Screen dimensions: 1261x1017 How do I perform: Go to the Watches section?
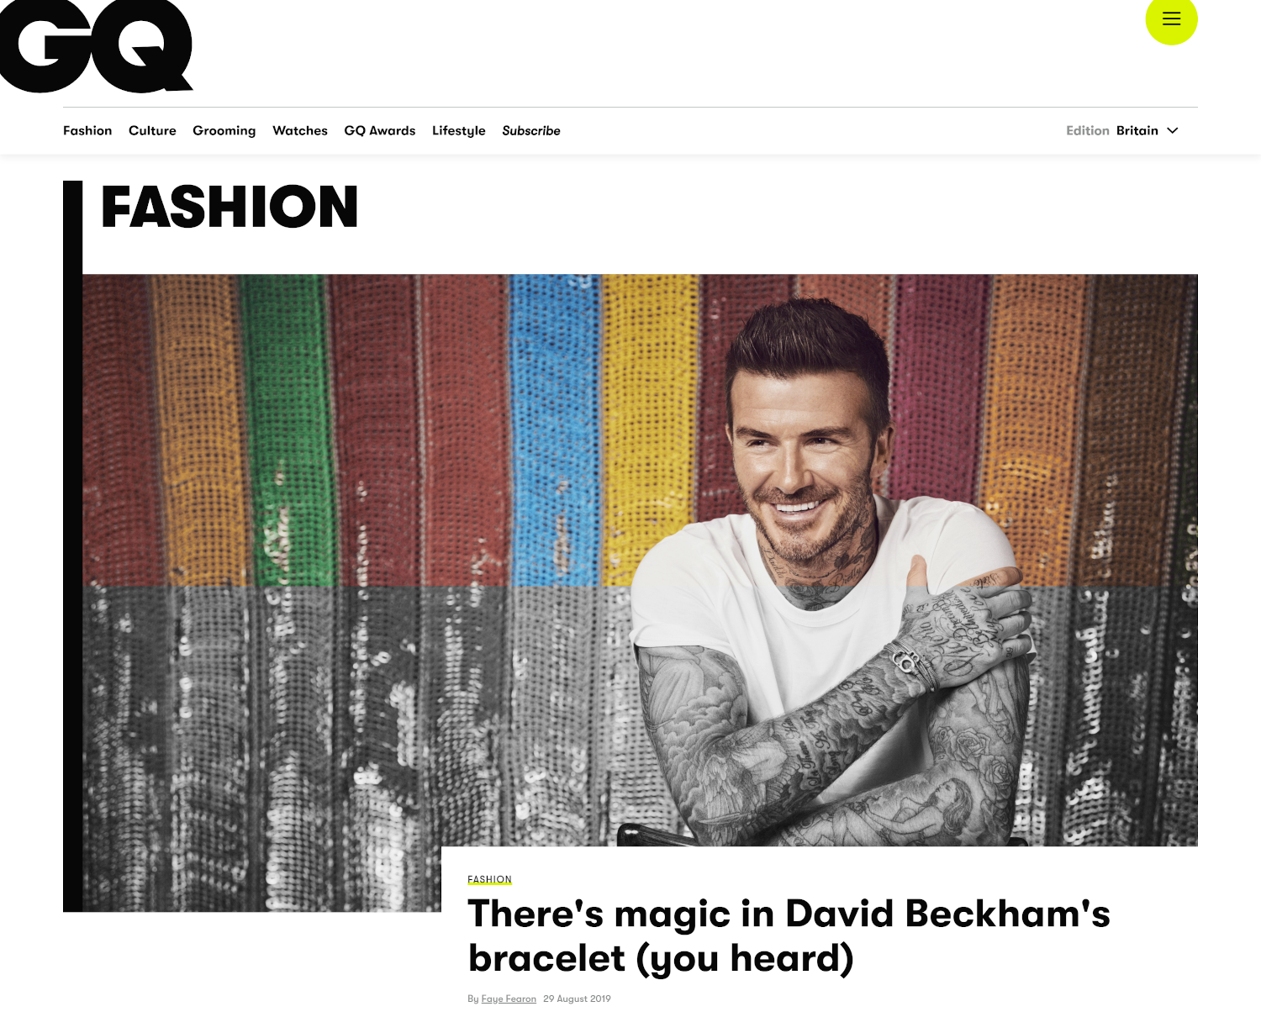pyautogui.click(x=300, y=131)
